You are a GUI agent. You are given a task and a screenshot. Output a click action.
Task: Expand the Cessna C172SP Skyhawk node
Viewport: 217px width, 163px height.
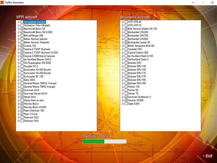pyautogui.click(x=19, y=49)
